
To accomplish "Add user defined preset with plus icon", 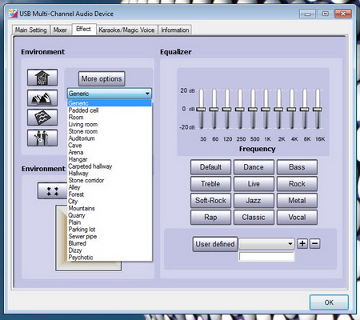I will [302, 243].
